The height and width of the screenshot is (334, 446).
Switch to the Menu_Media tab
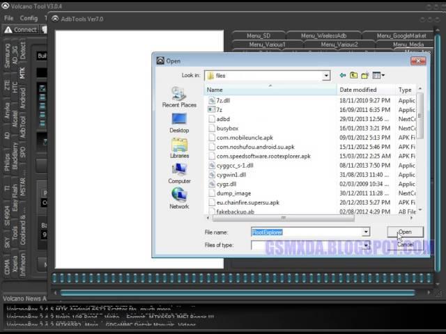tap(408, 45)
